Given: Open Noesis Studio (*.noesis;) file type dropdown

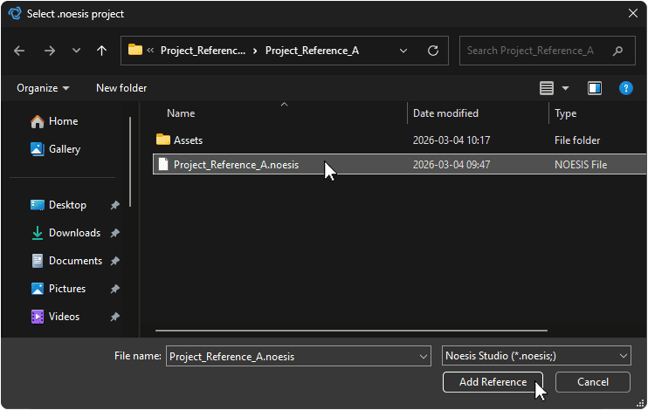Looking at the screenshot, I should coord(536,356).
